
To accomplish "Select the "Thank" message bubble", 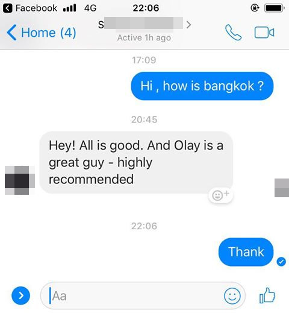I will point(246,251).
